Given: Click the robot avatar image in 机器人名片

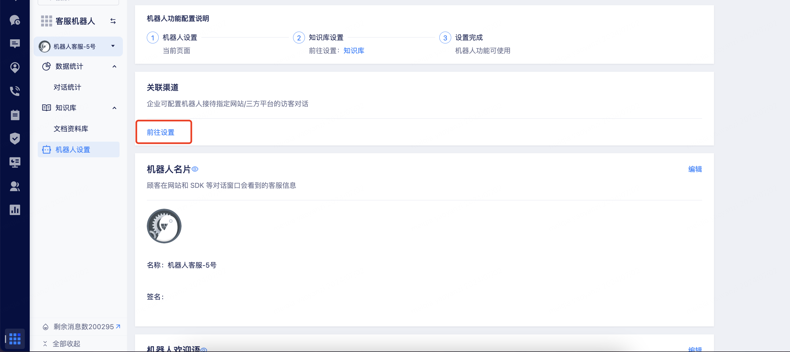Looking at the screenshot, I should tap(164, 226).
